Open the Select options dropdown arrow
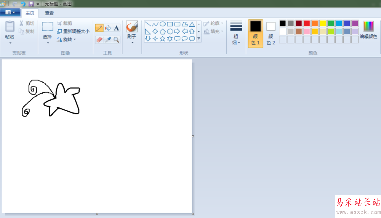The height and width of the screenshot is (218, 381). point(48,43)
